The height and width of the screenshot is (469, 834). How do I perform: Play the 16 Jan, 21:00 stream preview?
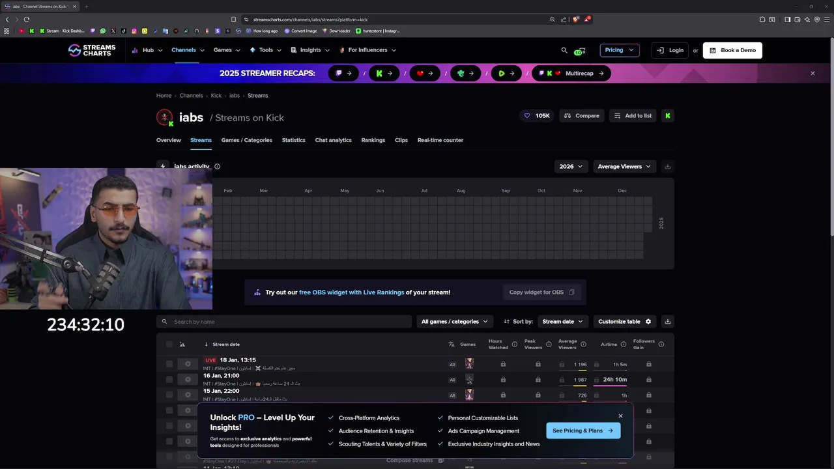coord(188,380)
